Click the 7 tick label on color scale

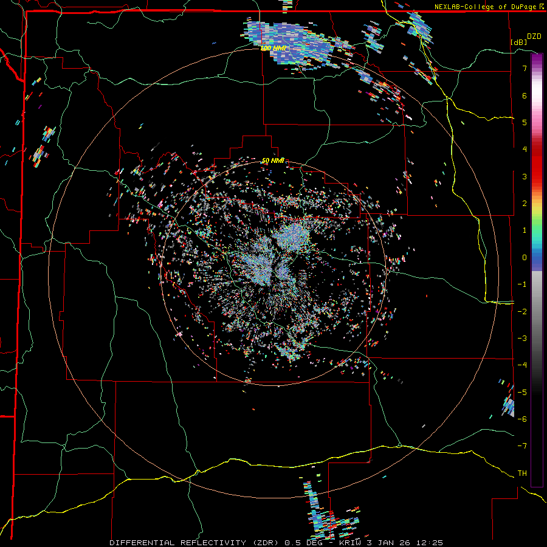[x=525, y=68]
